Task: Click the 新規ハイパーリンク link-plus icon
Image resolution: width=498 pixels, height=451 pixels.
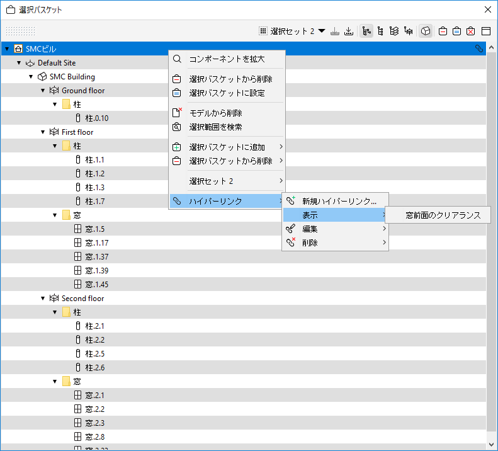Action: click(291, 200)
